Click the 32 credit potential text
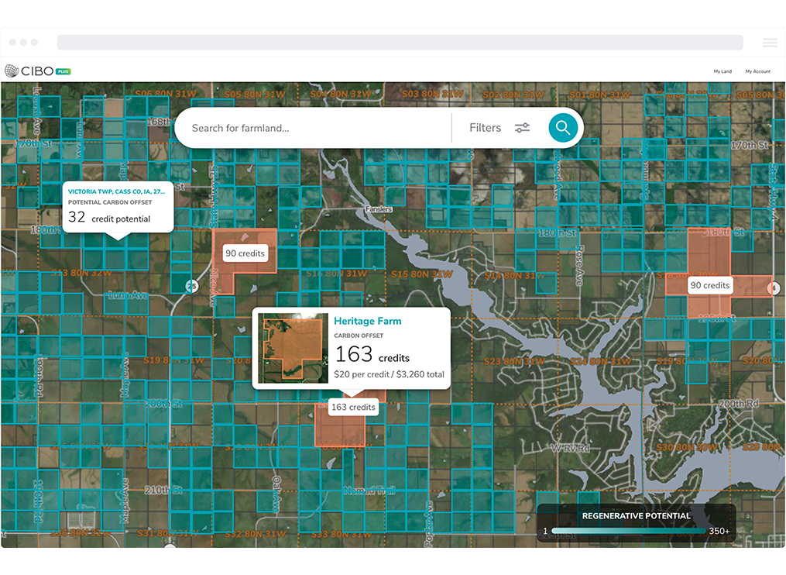Screen dimensions: 786x575 [109, 217]
